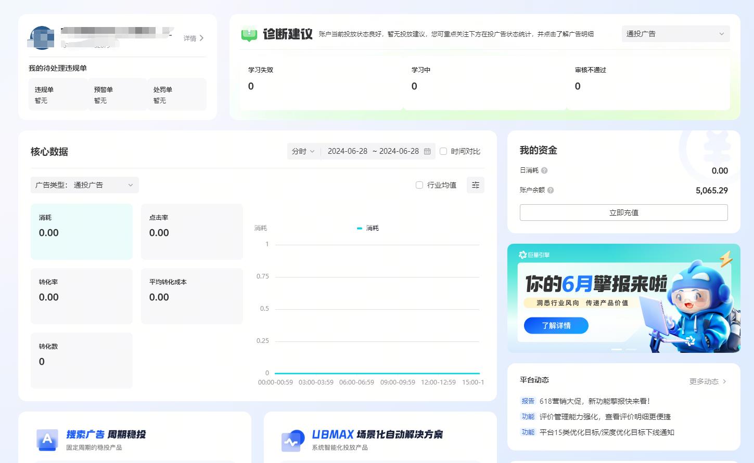Click 了解详情 on the June report banner
Viewport: 754px width, 463px height.
point(556,326)
